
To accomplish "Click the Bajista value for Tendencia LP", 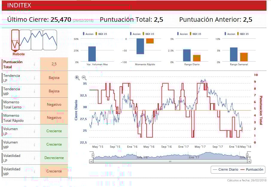I will tap(54, 78).
